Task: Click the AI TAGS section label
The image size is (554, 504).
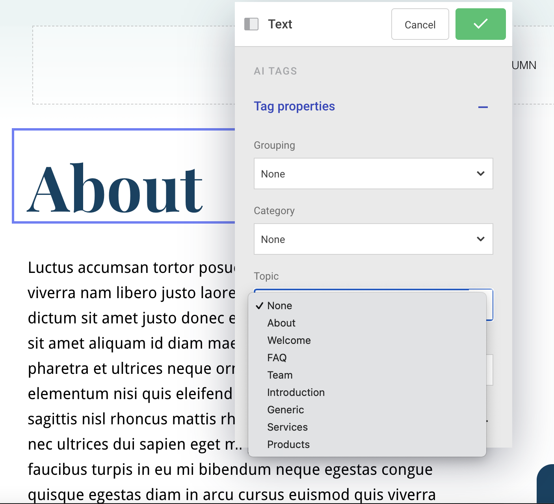Action: 275,71
